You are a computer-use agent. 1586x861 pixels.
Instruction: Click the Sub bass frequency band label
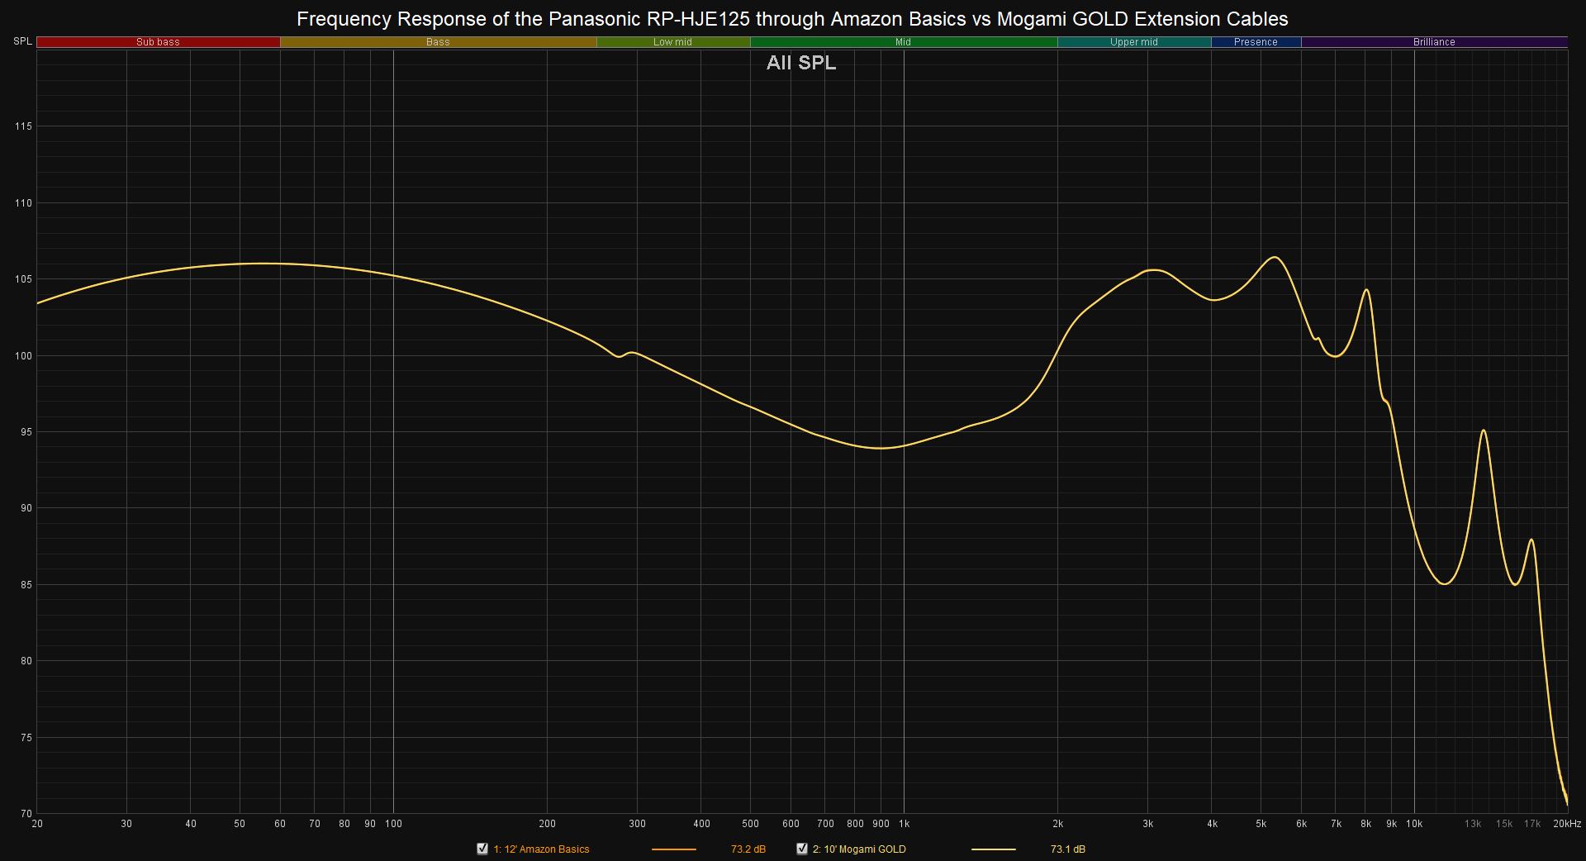pos(158,42)
